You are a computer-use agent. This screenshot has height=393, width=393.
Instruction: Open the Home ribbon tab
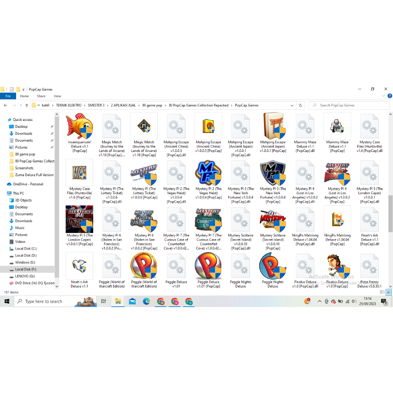pyautogui.click(x=24, y=96)
